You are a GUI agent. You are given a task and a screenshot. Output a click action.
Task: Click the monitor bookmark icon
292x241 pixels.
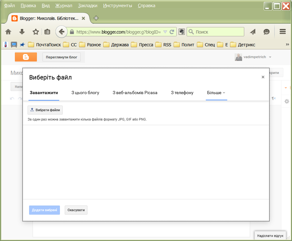pyautogui.click(x=14, y=45)
